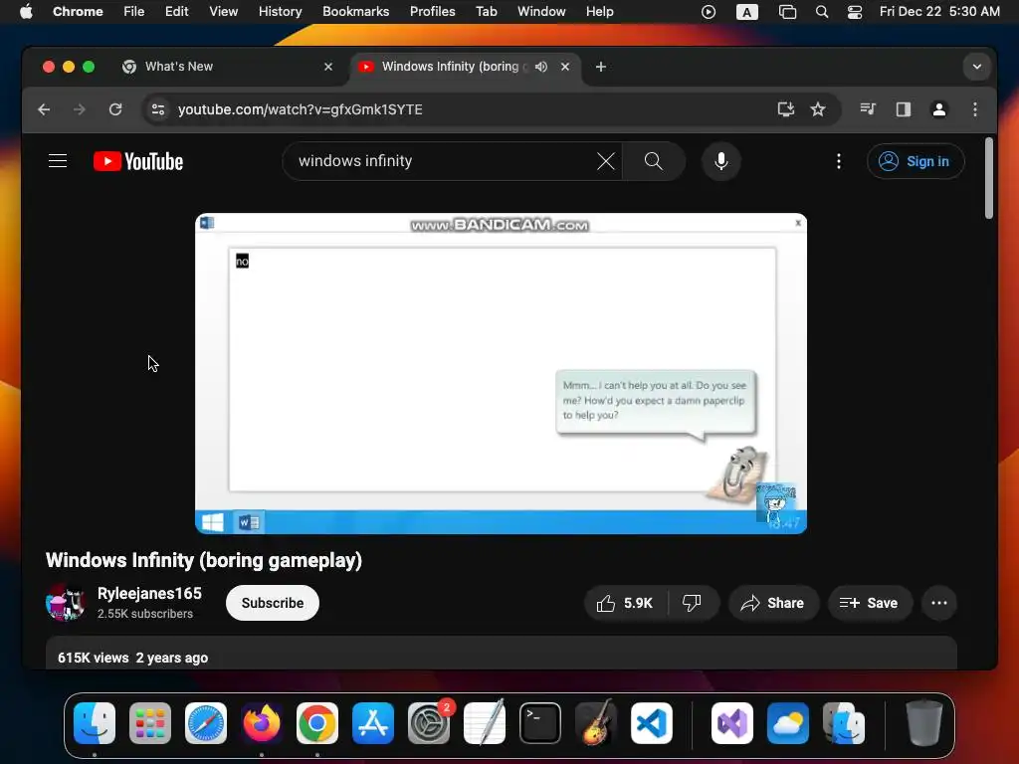Open the History menu
Screen dimensions: 1019x764
tap(280, 11)
